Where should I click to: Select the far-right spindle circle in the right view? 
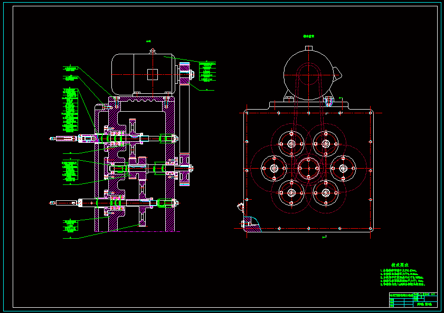[343, 169]
